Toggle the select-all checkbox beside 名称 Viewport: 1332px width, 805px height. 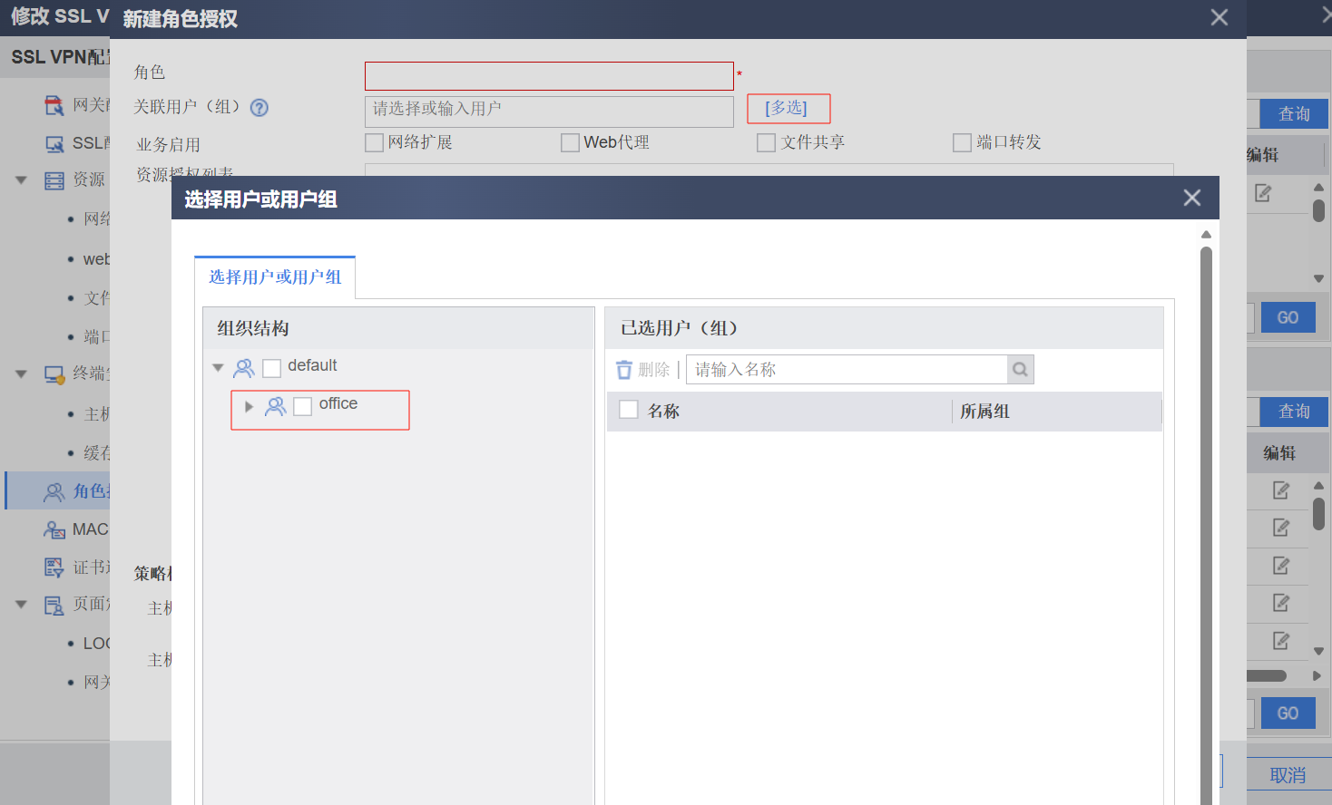pos(629,410)
